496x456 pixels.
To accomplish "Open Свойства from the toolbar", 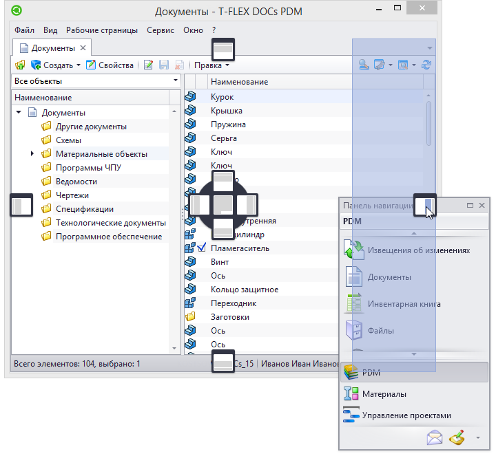I will pos(110,65).
